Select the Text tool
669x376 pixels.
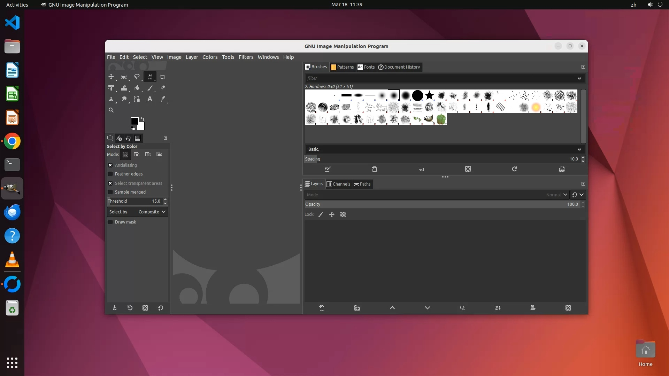tap(150, 99)
